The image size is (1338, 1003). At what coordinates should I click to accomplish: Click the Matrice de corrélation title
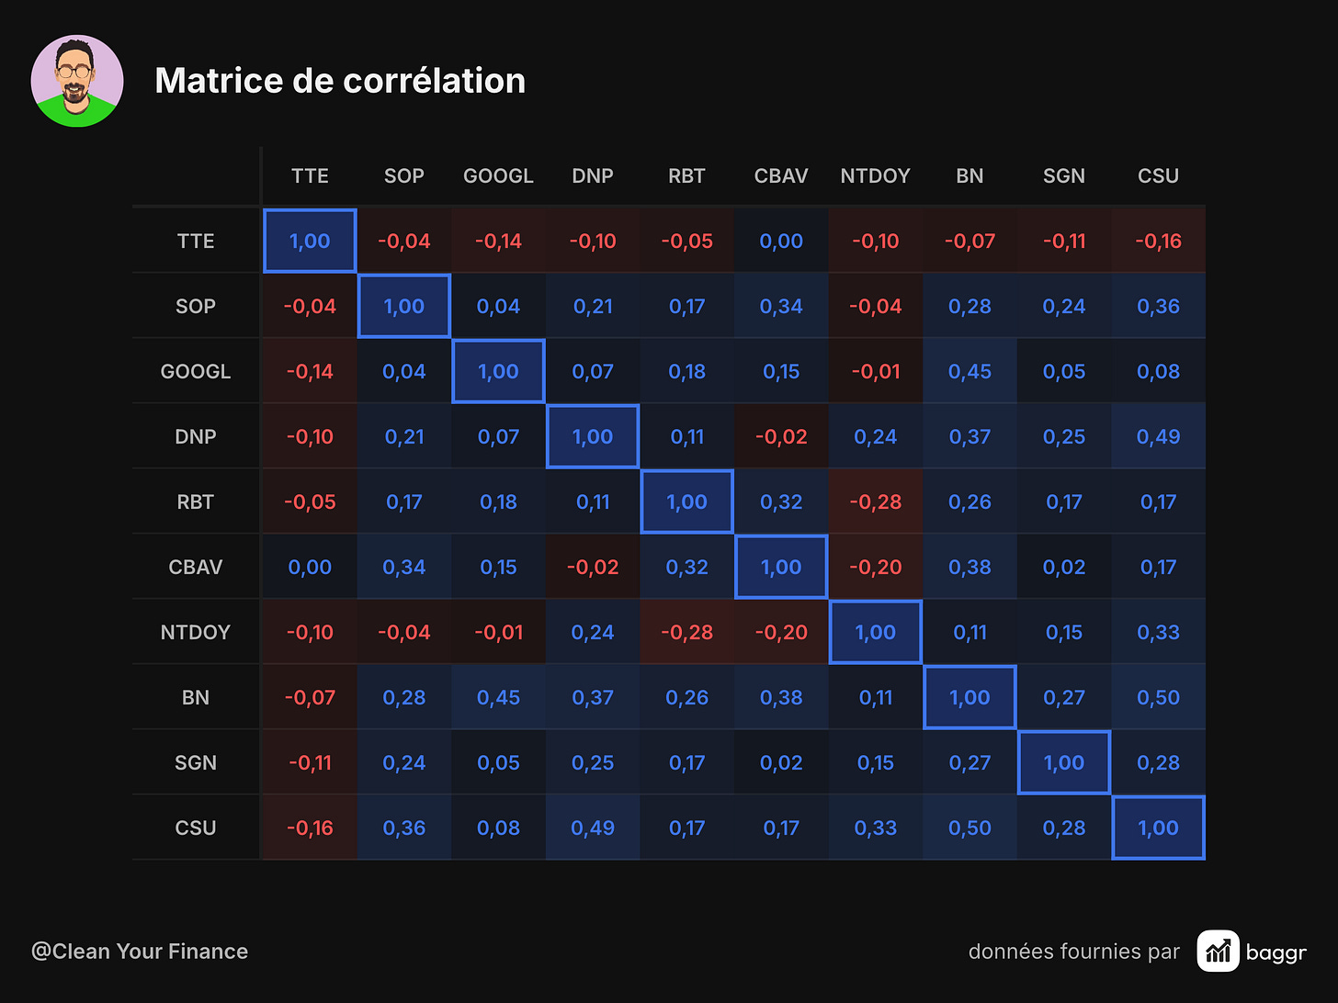340,81
